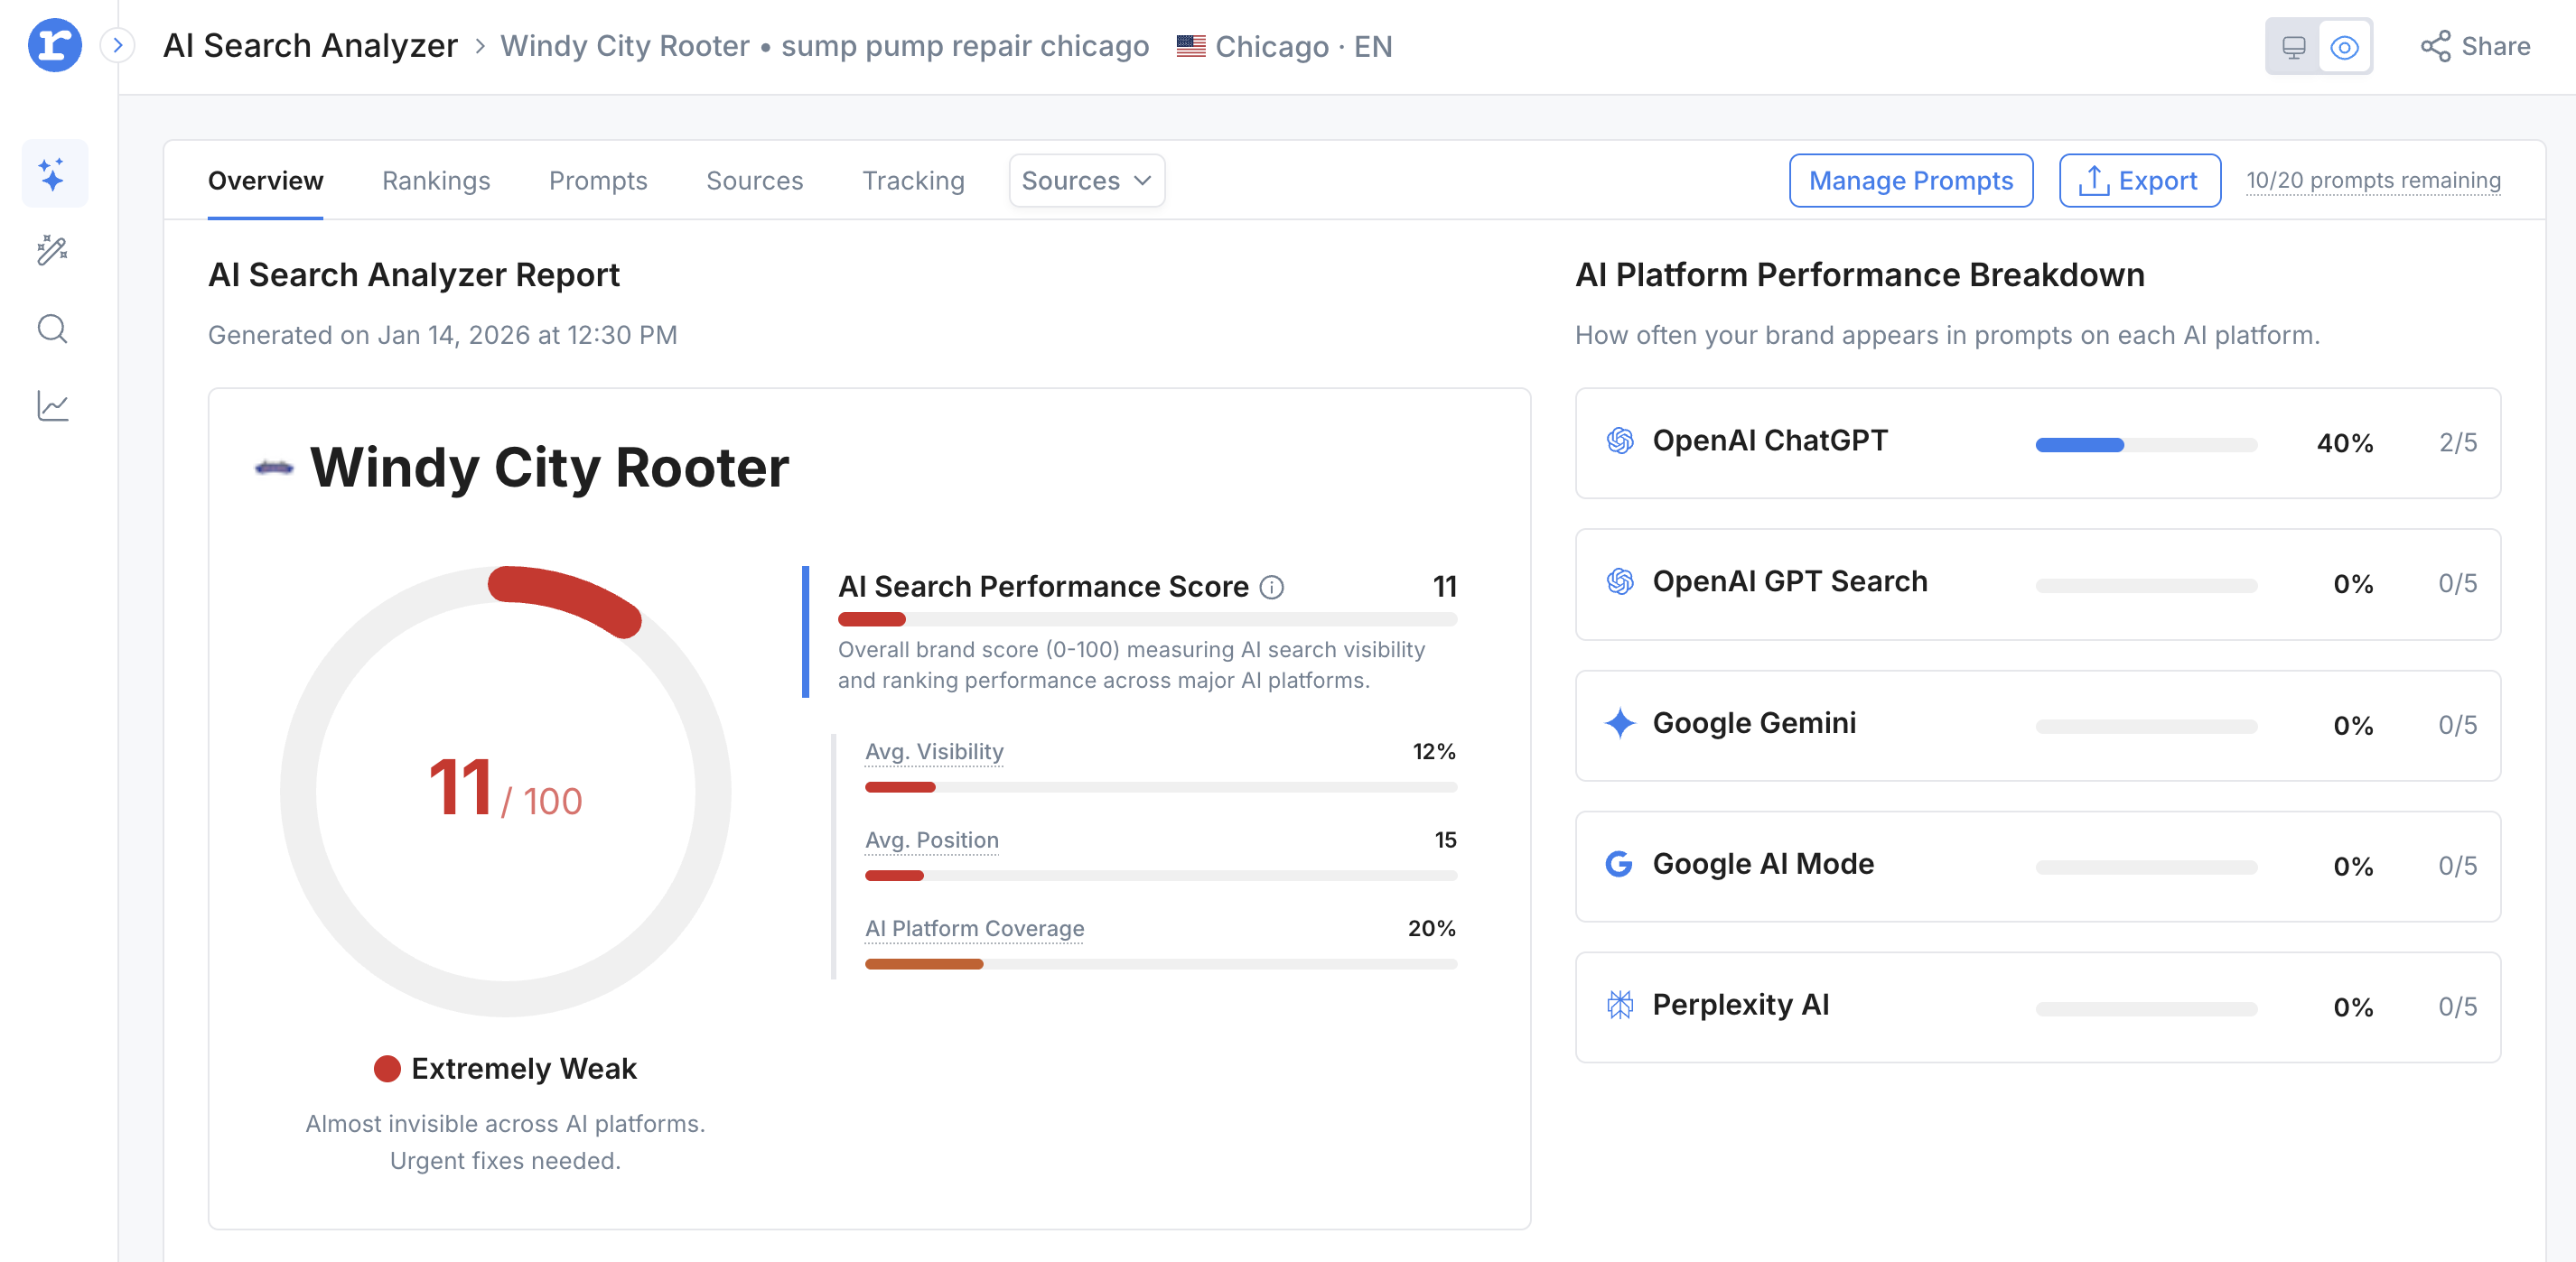Open the Windy City Rooter breadcrumb link
2576x1262 pixels.
click(x=625, y=46)
